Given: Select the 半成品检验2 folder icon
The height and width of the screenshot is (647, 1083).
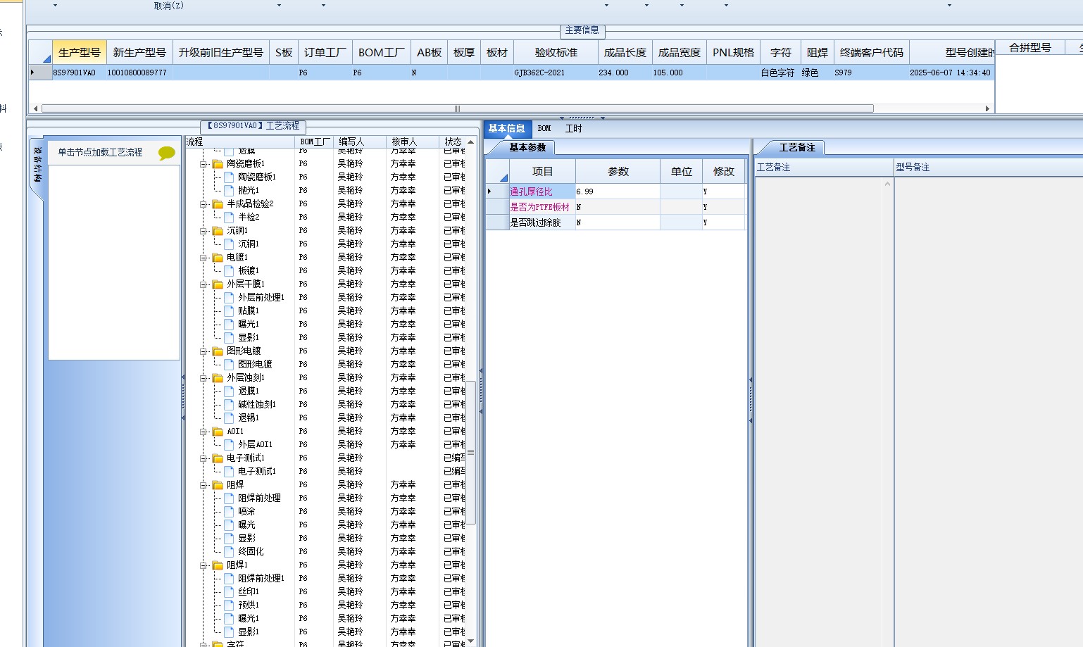Looking at the screenshot, I should coord(218,204).
